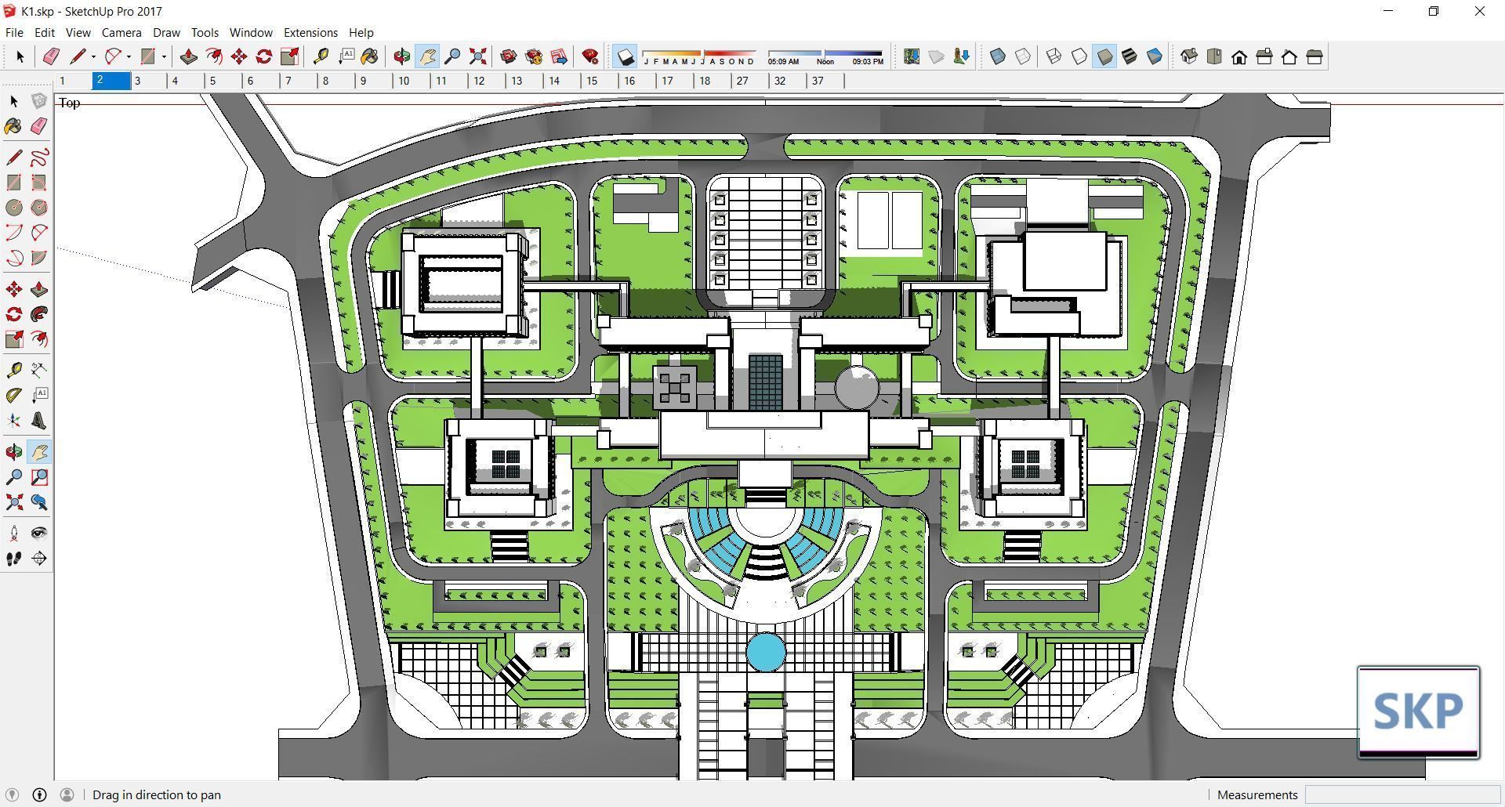Choose the Move tool in top toolbar
The image size is (1505, 807).
239,56
